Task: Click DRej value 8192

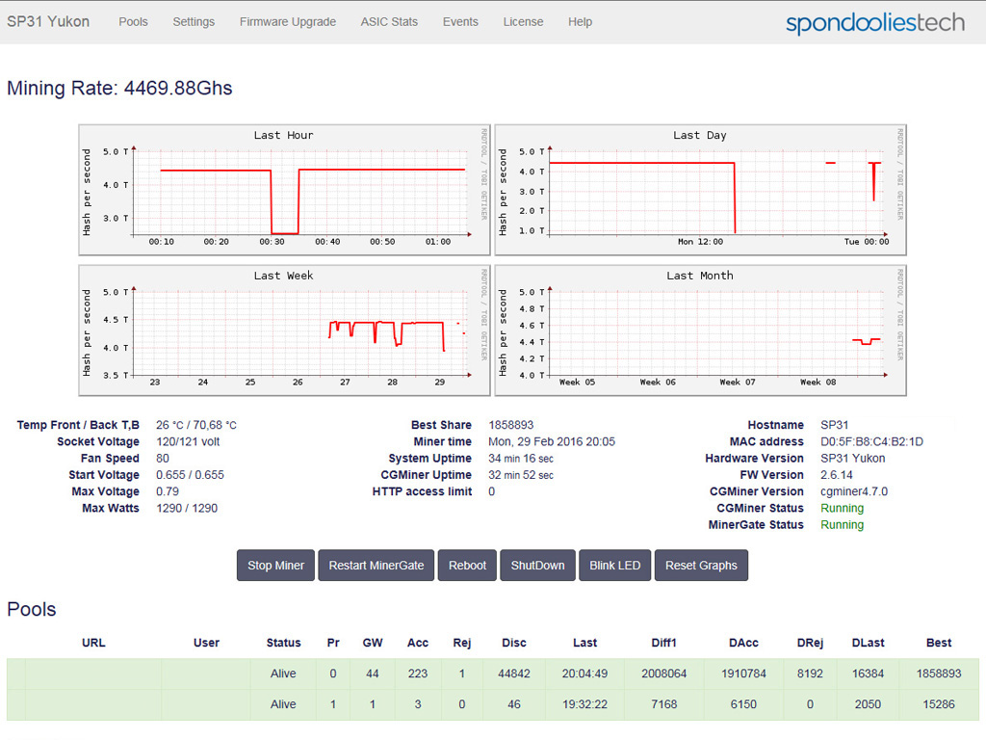Action: [x=810, y=674]
